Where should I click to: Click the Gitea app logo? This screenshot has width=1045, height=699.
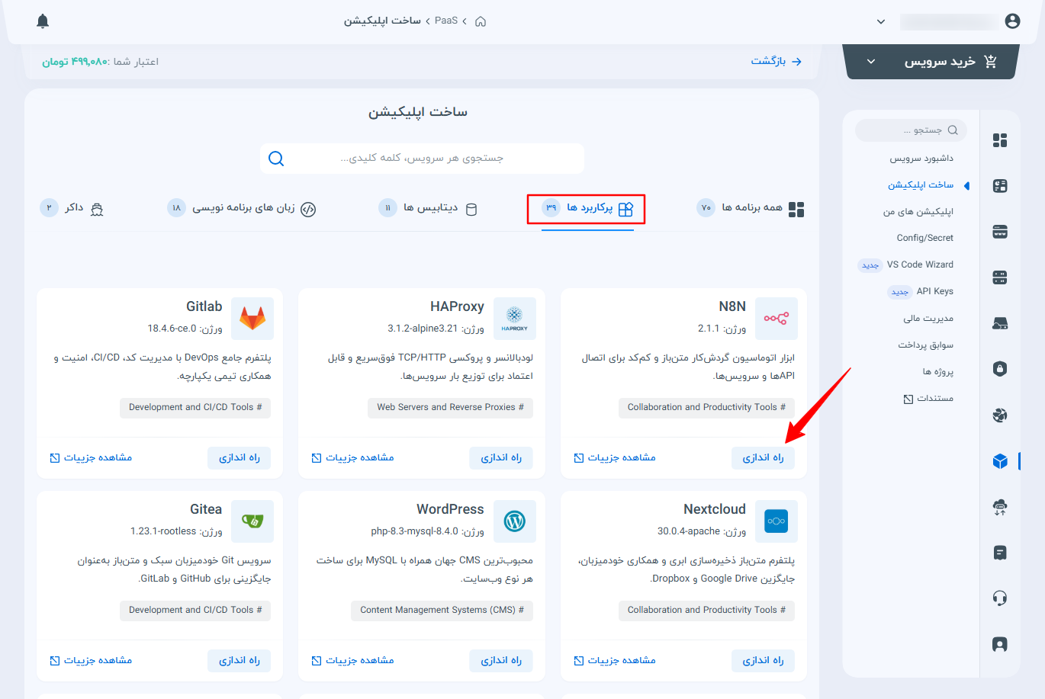252,521
